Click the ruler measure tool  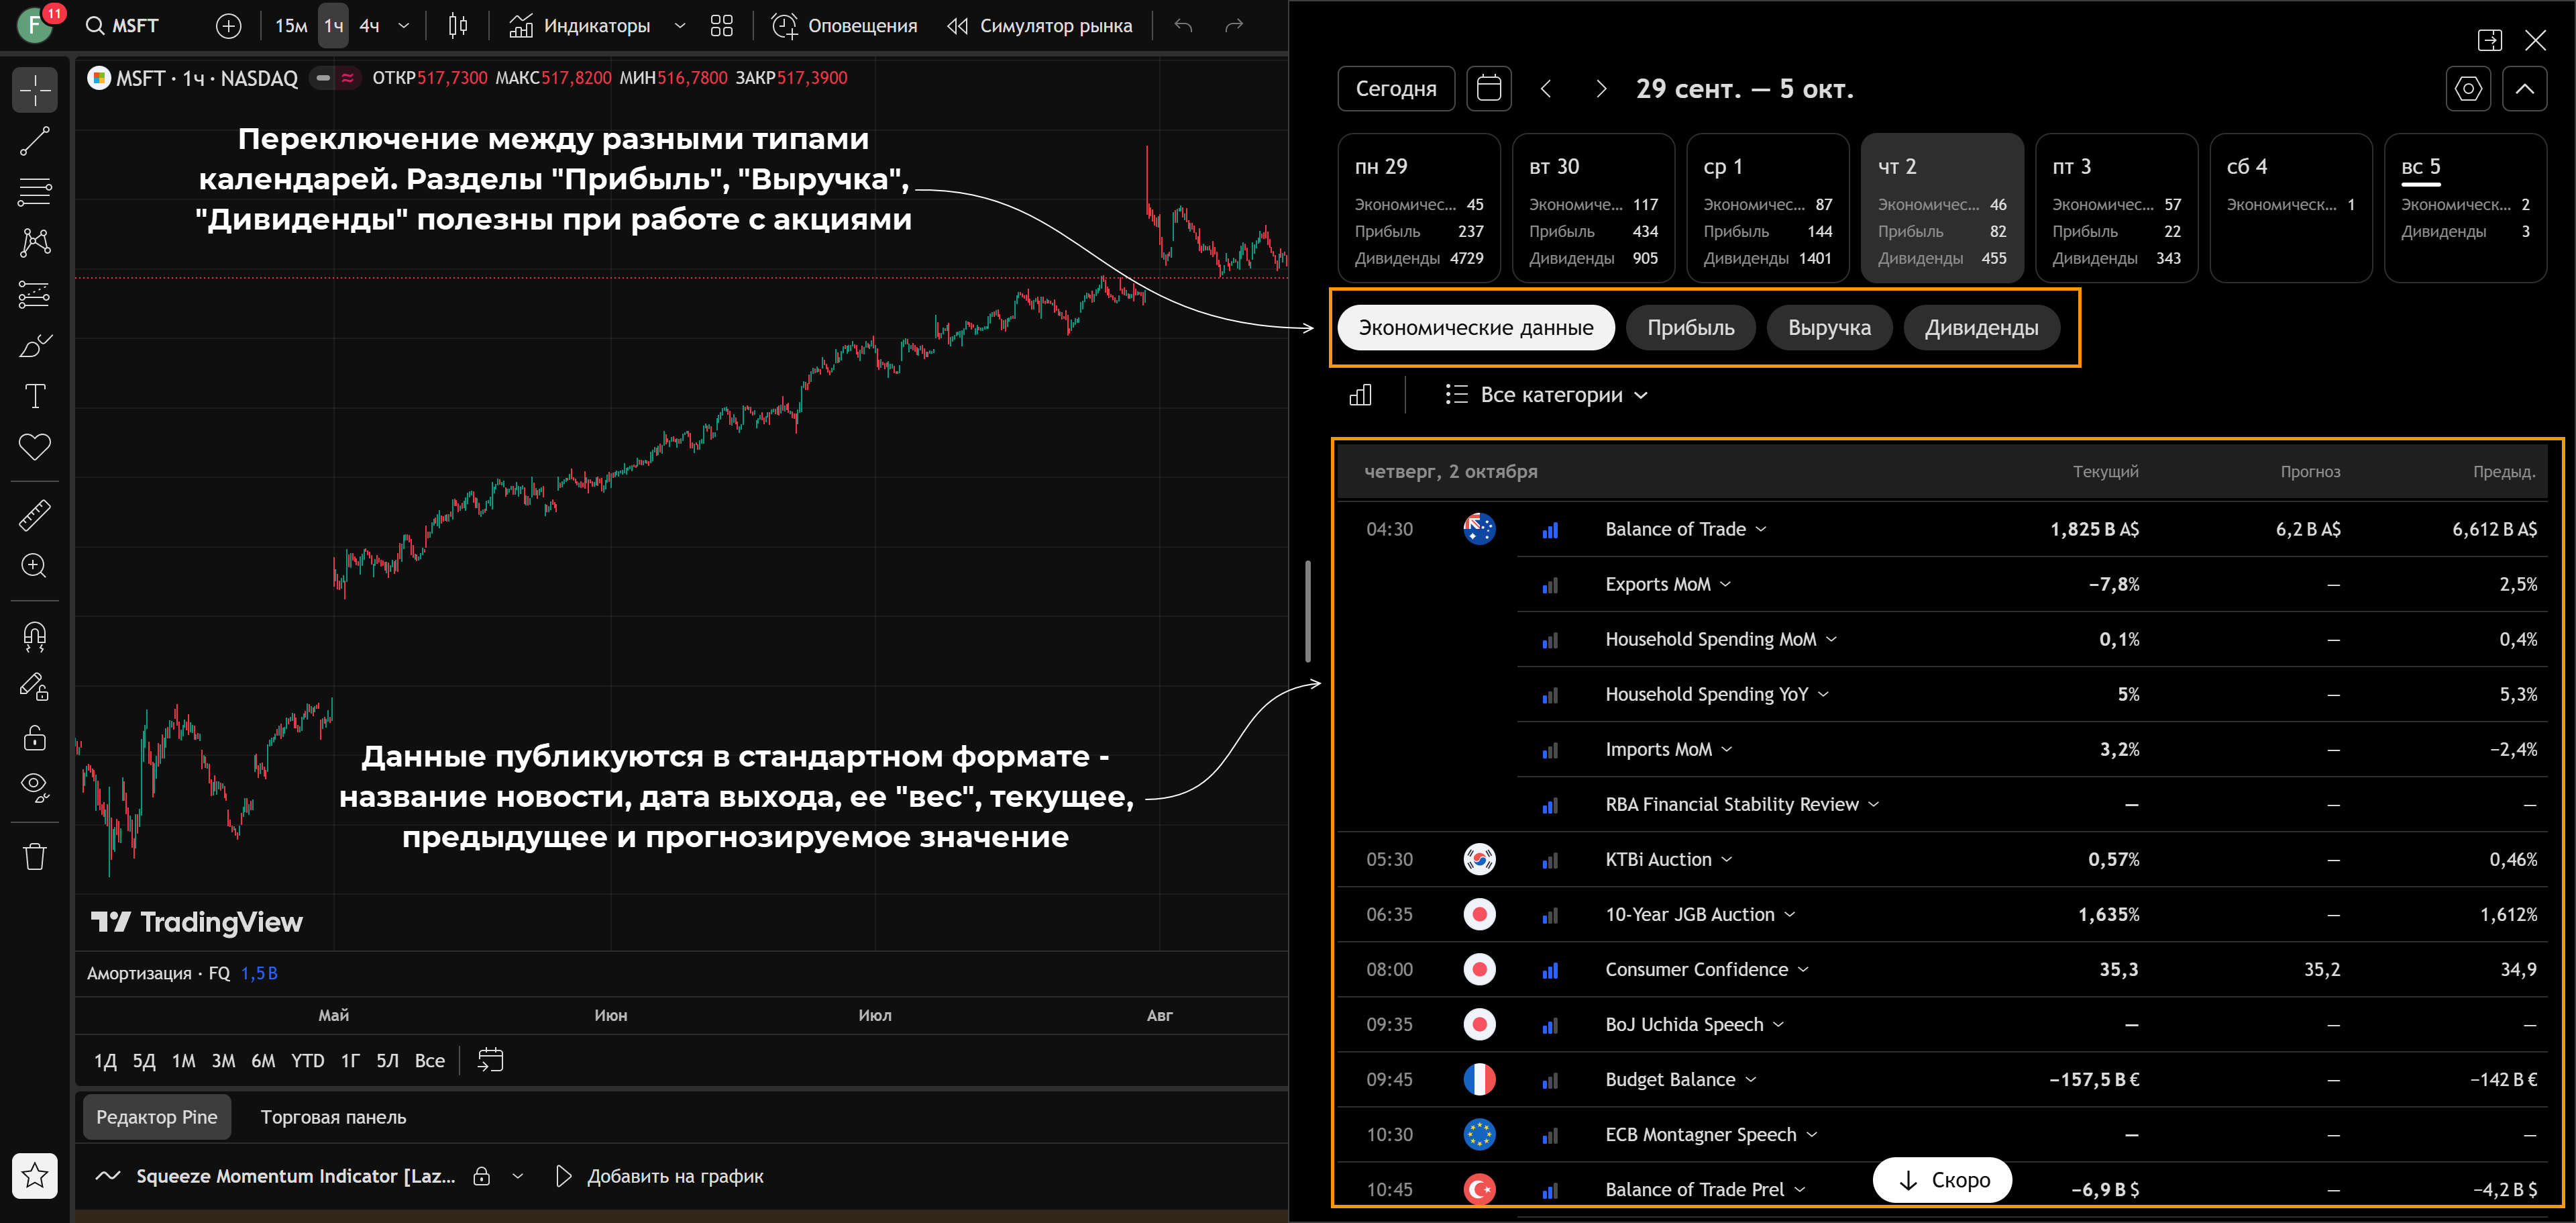[x=34, y=516]
